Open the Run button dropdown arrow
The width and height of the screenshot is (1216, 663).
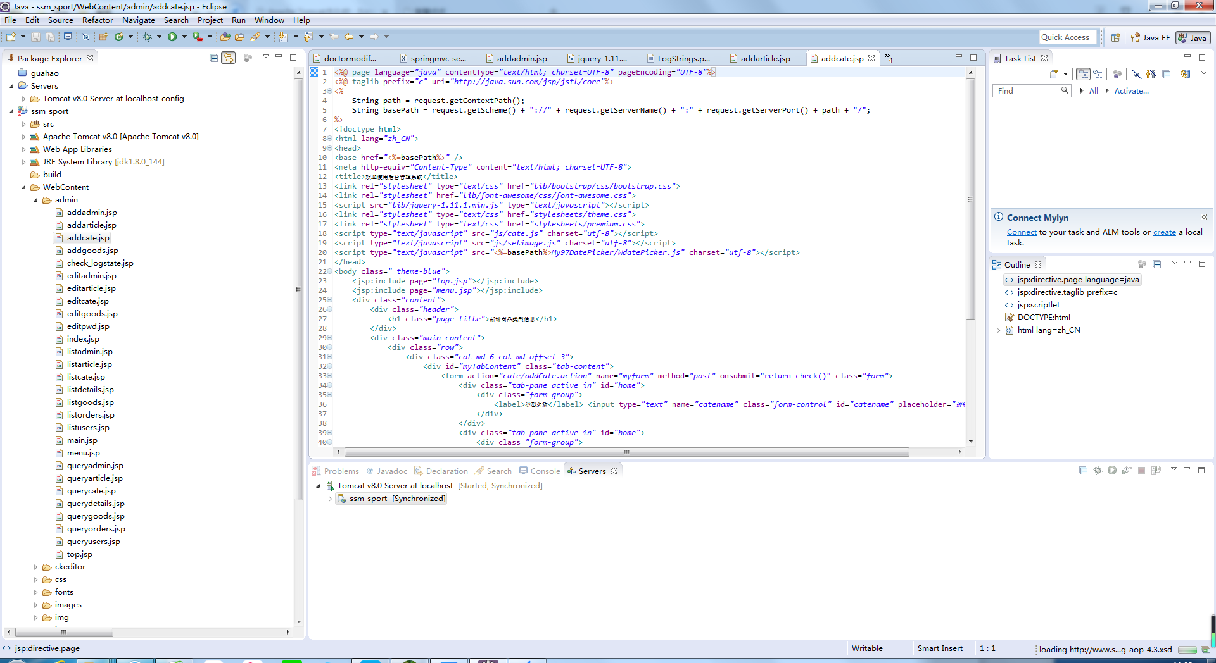pos(184,37)
